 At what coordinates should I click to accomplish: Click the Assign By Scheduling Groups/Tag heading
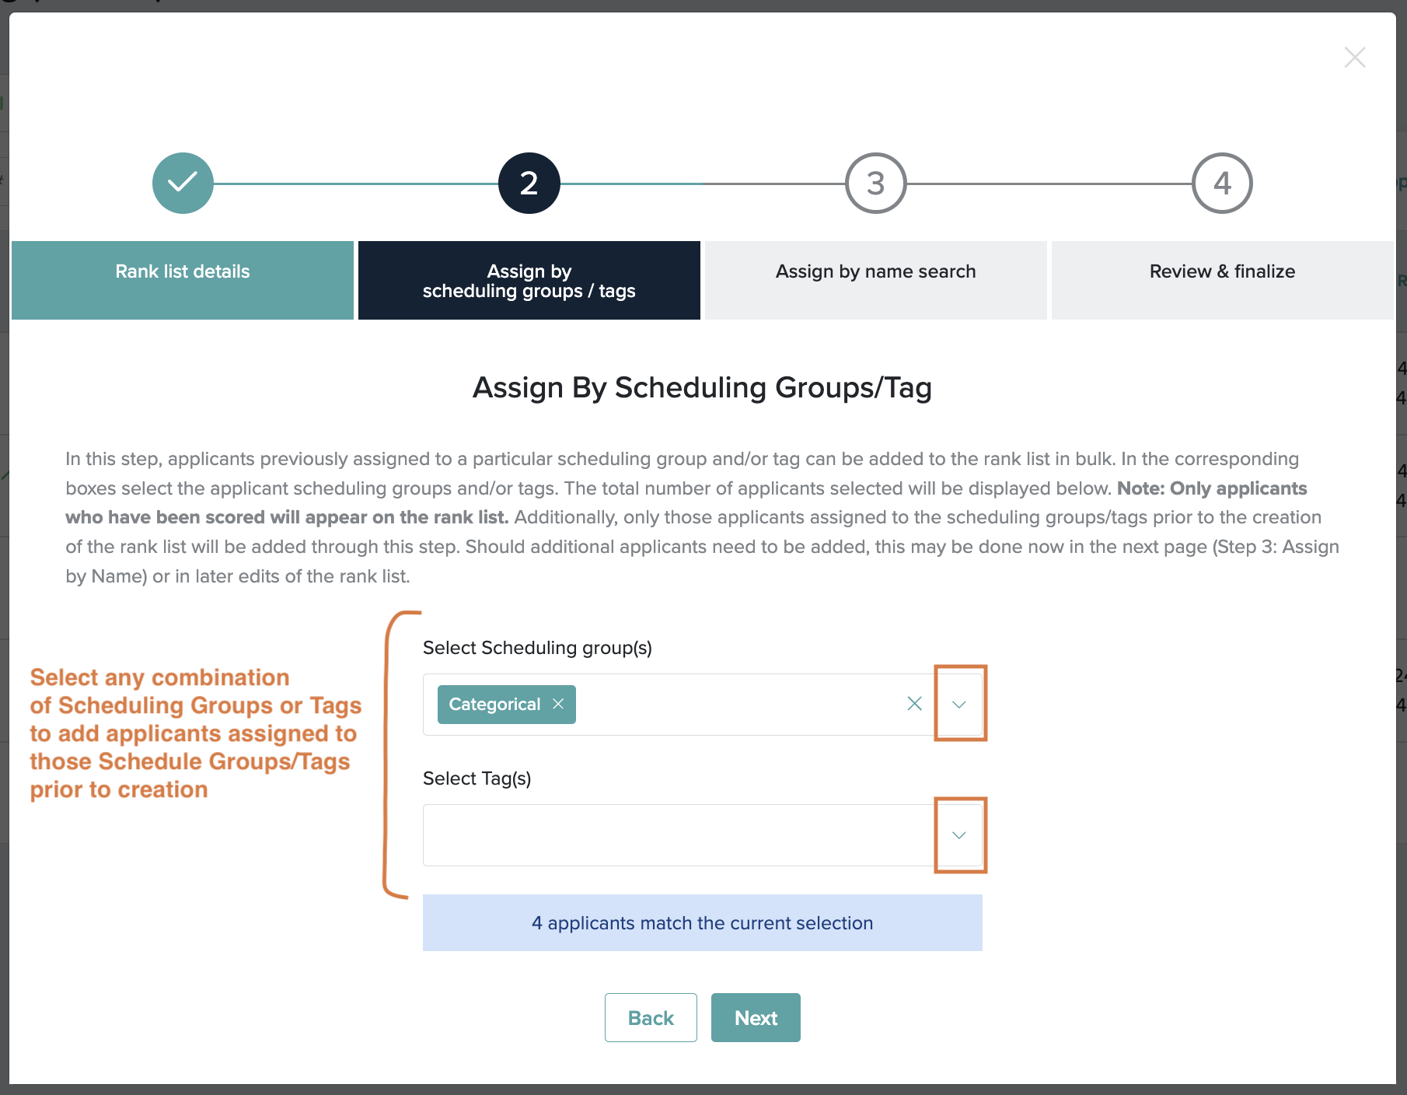pyautogui.click(x=703, y=388)
